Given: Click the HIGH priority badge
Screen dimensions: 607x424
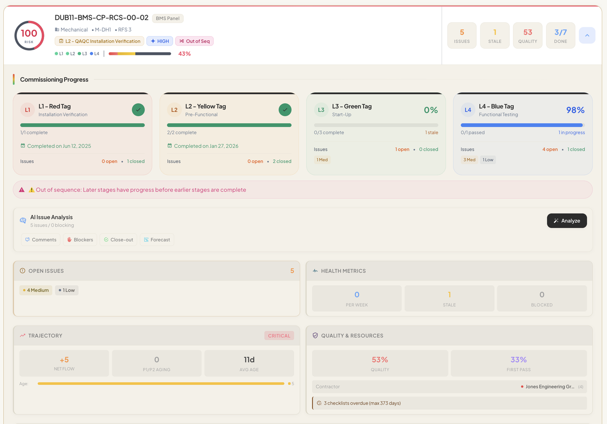Looking at the screenshot, I should 160,41.
